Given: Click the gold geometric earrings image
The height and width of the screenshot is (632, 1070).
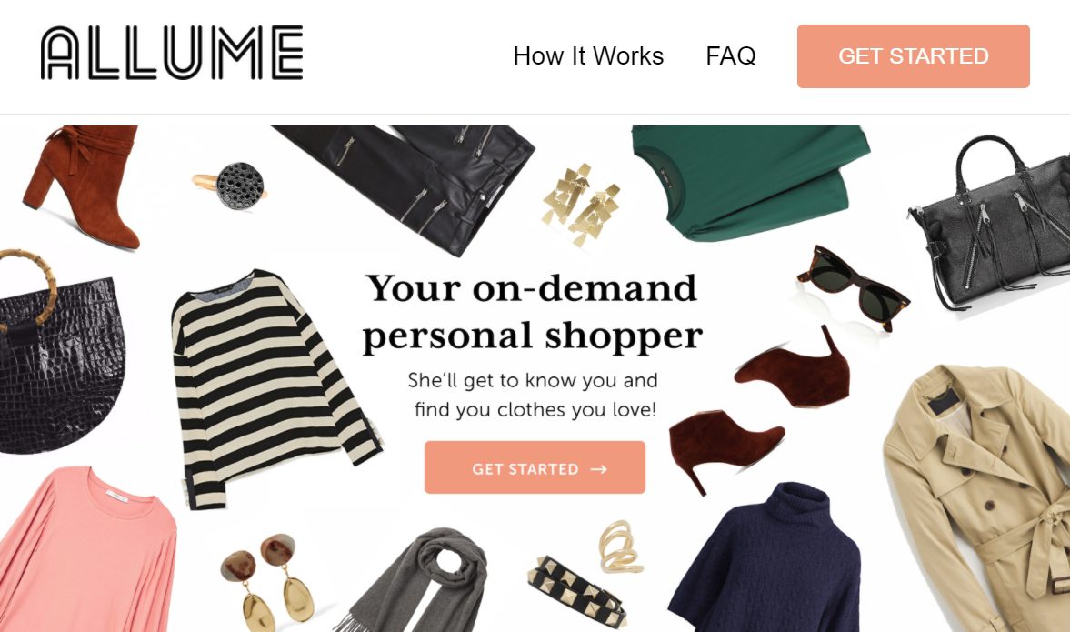Looking at the screenshot, I should coord(581,204).
